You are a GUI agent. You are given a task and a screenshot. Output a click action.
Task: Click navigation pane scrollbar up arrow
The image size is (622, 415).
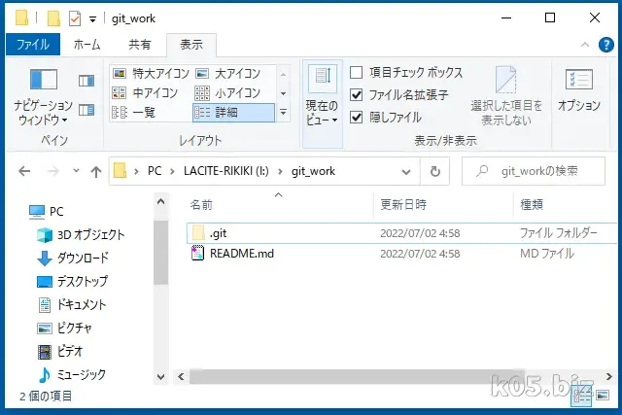click(x=160, y=201)
